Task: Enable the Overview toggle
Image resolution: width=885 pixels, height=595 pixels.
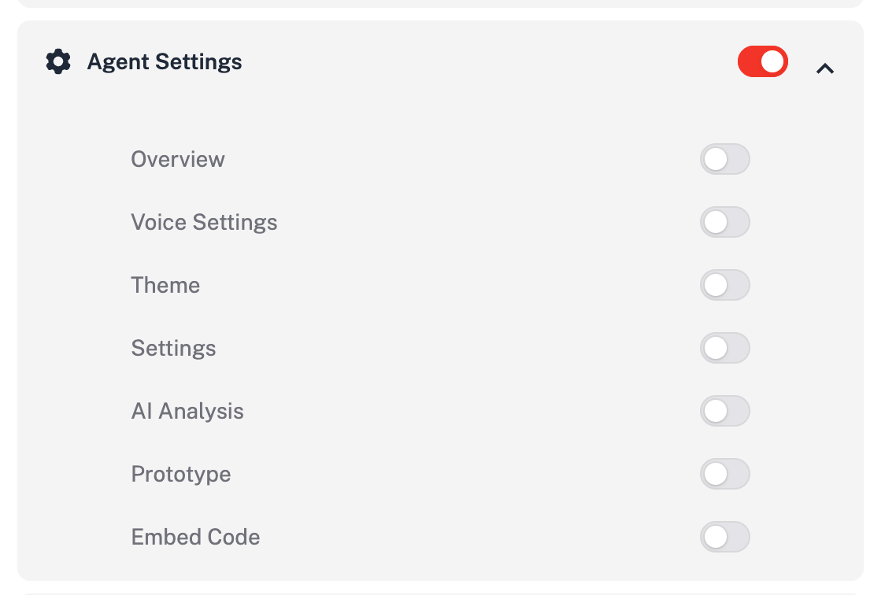Action: (724, 159)
